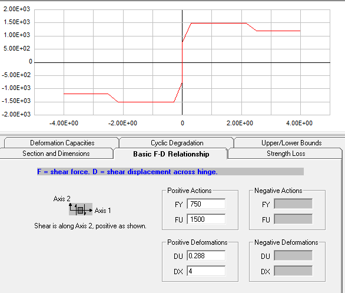Viewport: 345px width, 293px height.
Task: Click the -2.00E+00 x-axis label
Action: 123,123
